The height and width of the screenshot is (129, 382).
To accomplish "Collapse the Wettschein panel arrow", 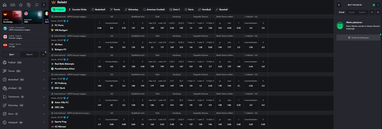I will click(x=339, y=5).
